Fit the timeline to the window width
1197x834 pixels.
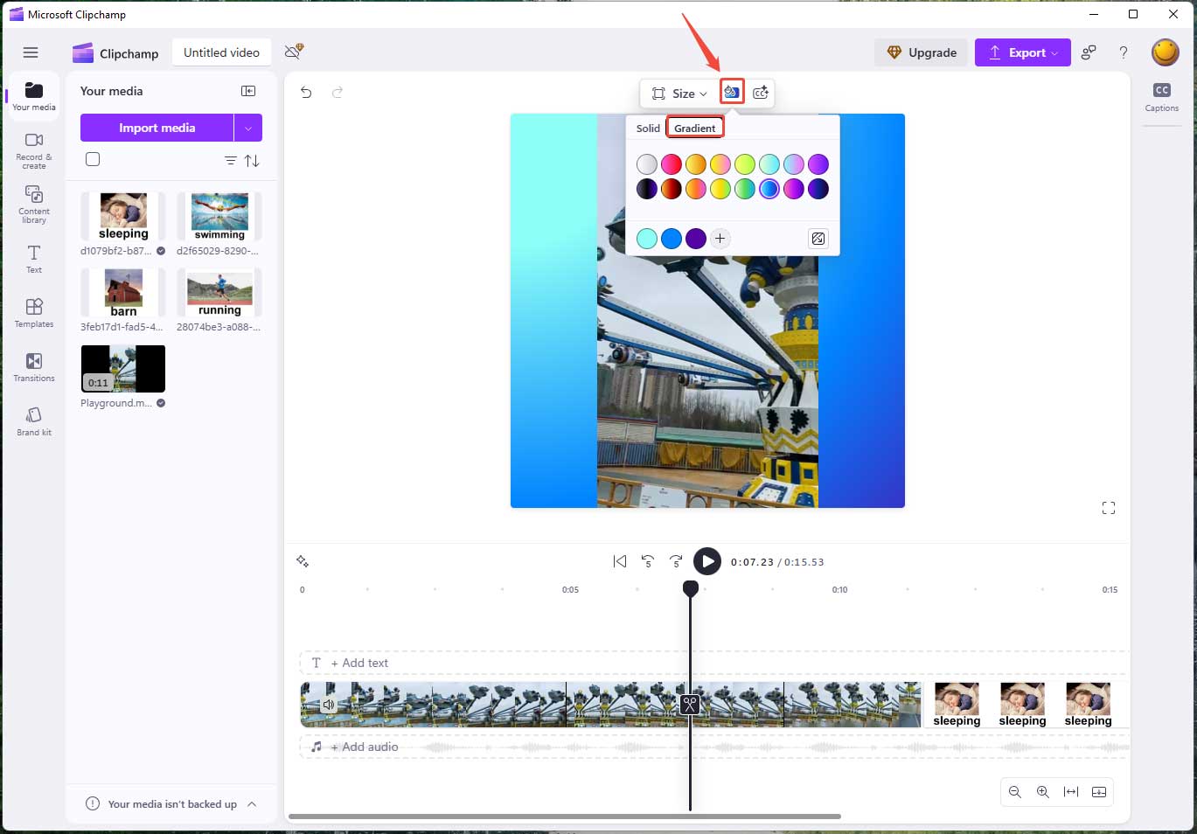[1071, 792]
